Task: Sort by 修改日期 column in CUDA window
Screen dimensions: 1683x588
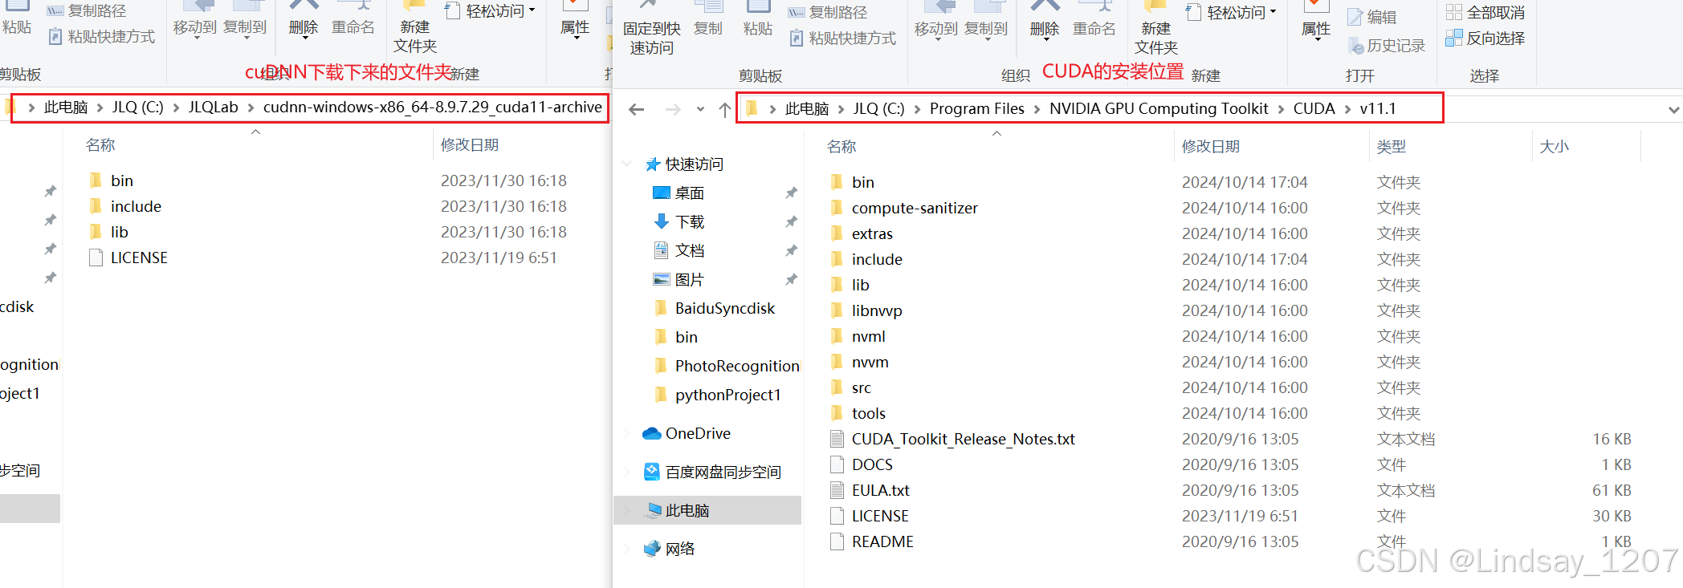Action: pos(1211,147)
